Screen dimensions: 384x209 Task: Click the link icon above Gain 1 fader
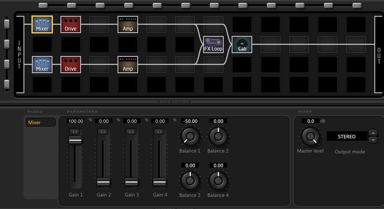(75, 132)
